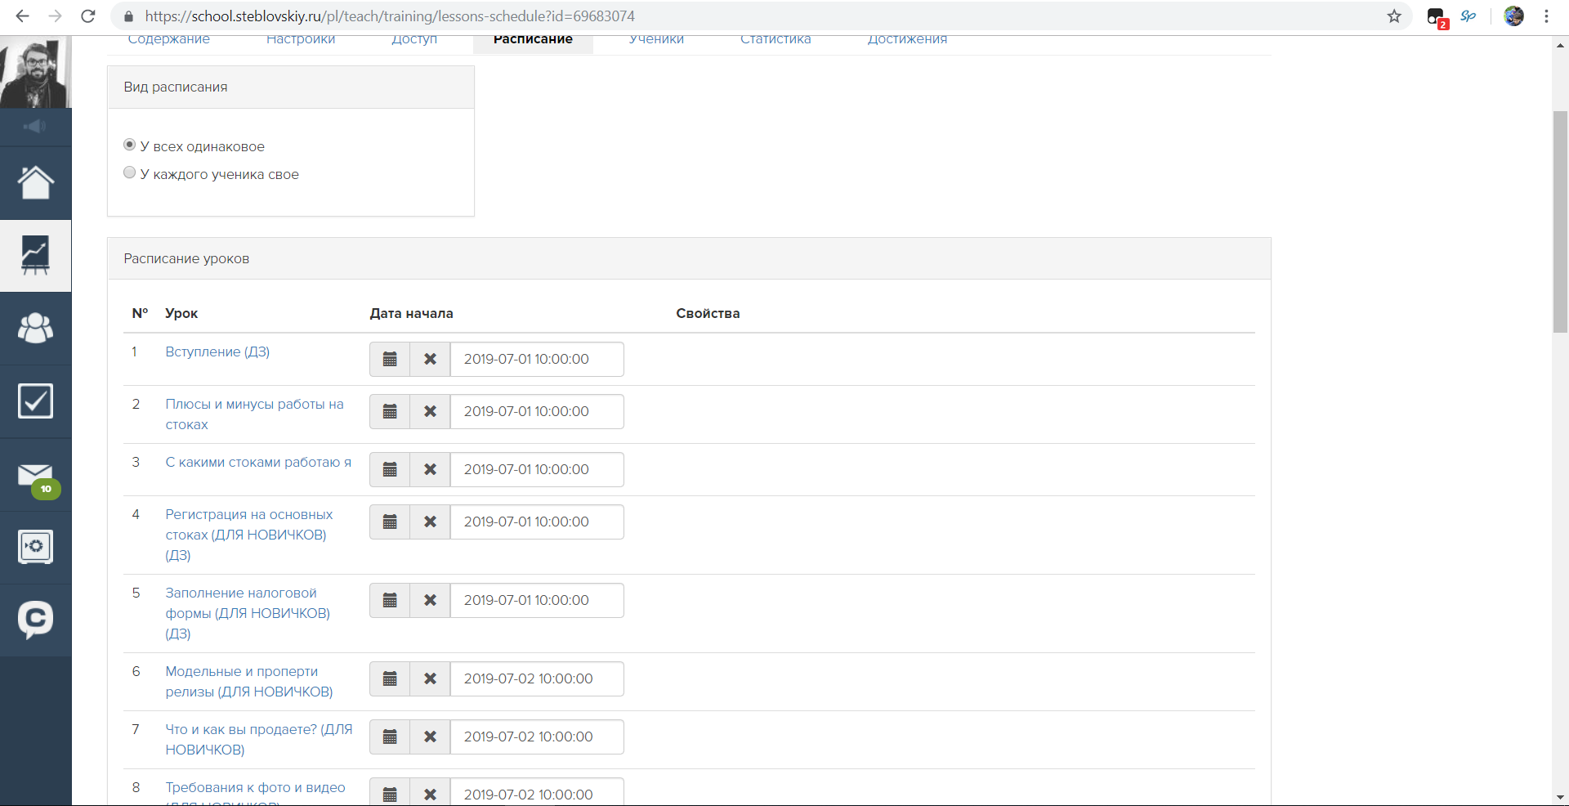
Task: Click the training chart icon in the sidebar
Action: (x=35, y=255)
